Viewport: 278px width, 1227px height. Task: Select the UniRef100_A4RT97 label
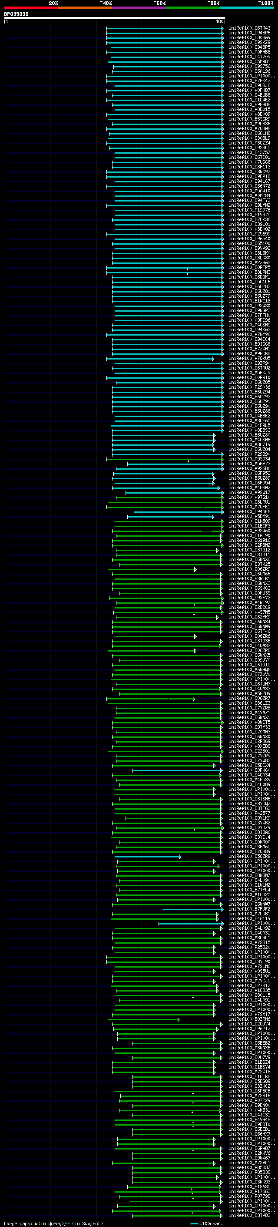(249, 603)
